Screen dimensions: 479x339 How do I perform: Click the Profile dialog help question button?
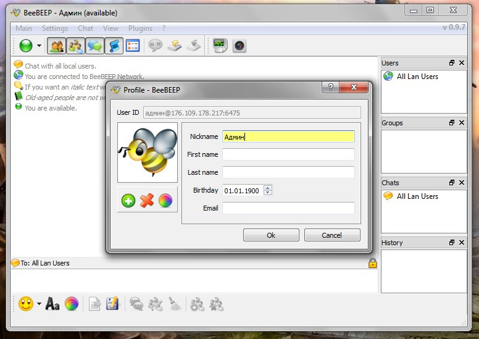pos(330,87)
